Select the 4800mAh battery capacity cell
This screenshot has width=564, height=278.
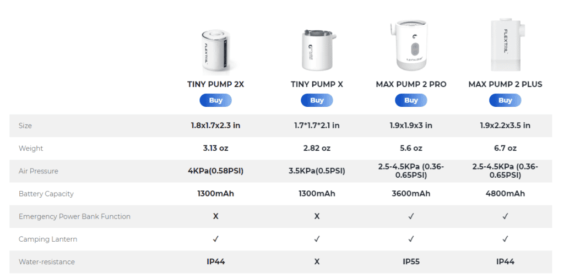(505, 194)
